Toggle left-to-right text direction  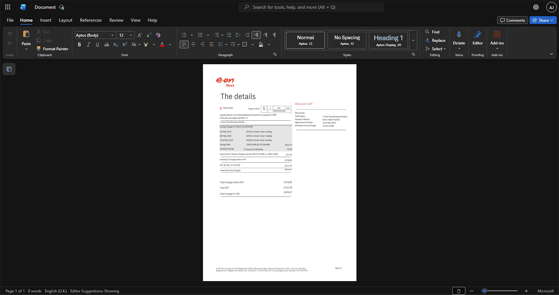(256, 35)
